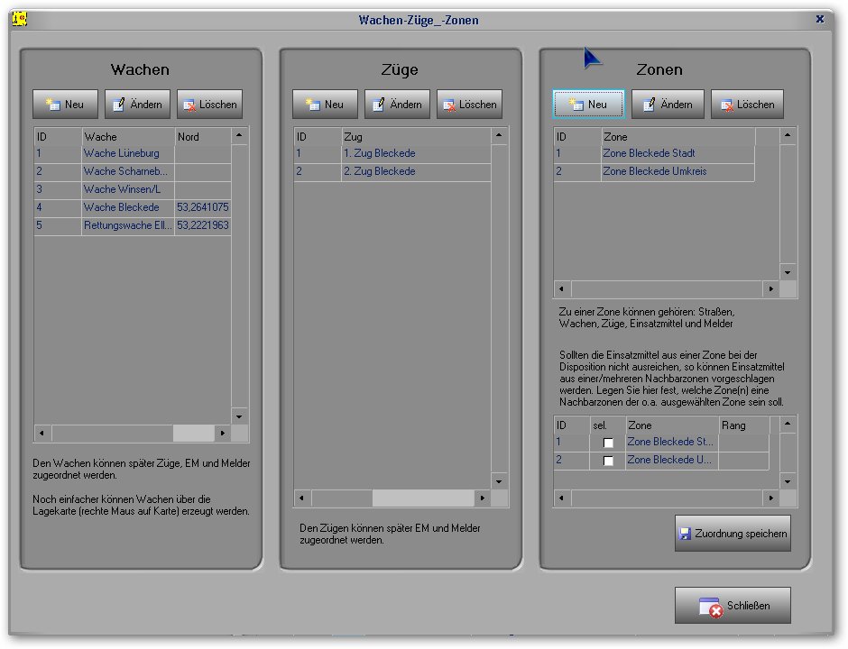Toggle checkbox for Zone Bleckede U... row
848x649 pixels.
[608, 461]
